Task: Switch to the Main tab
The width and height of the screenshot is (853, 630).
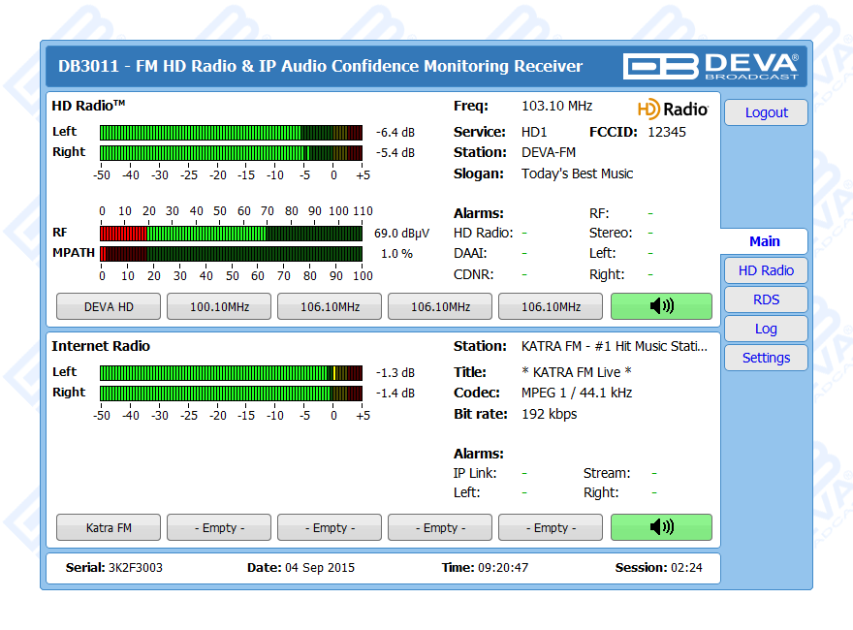Action: pyautogui.click(x=764, y=241)
